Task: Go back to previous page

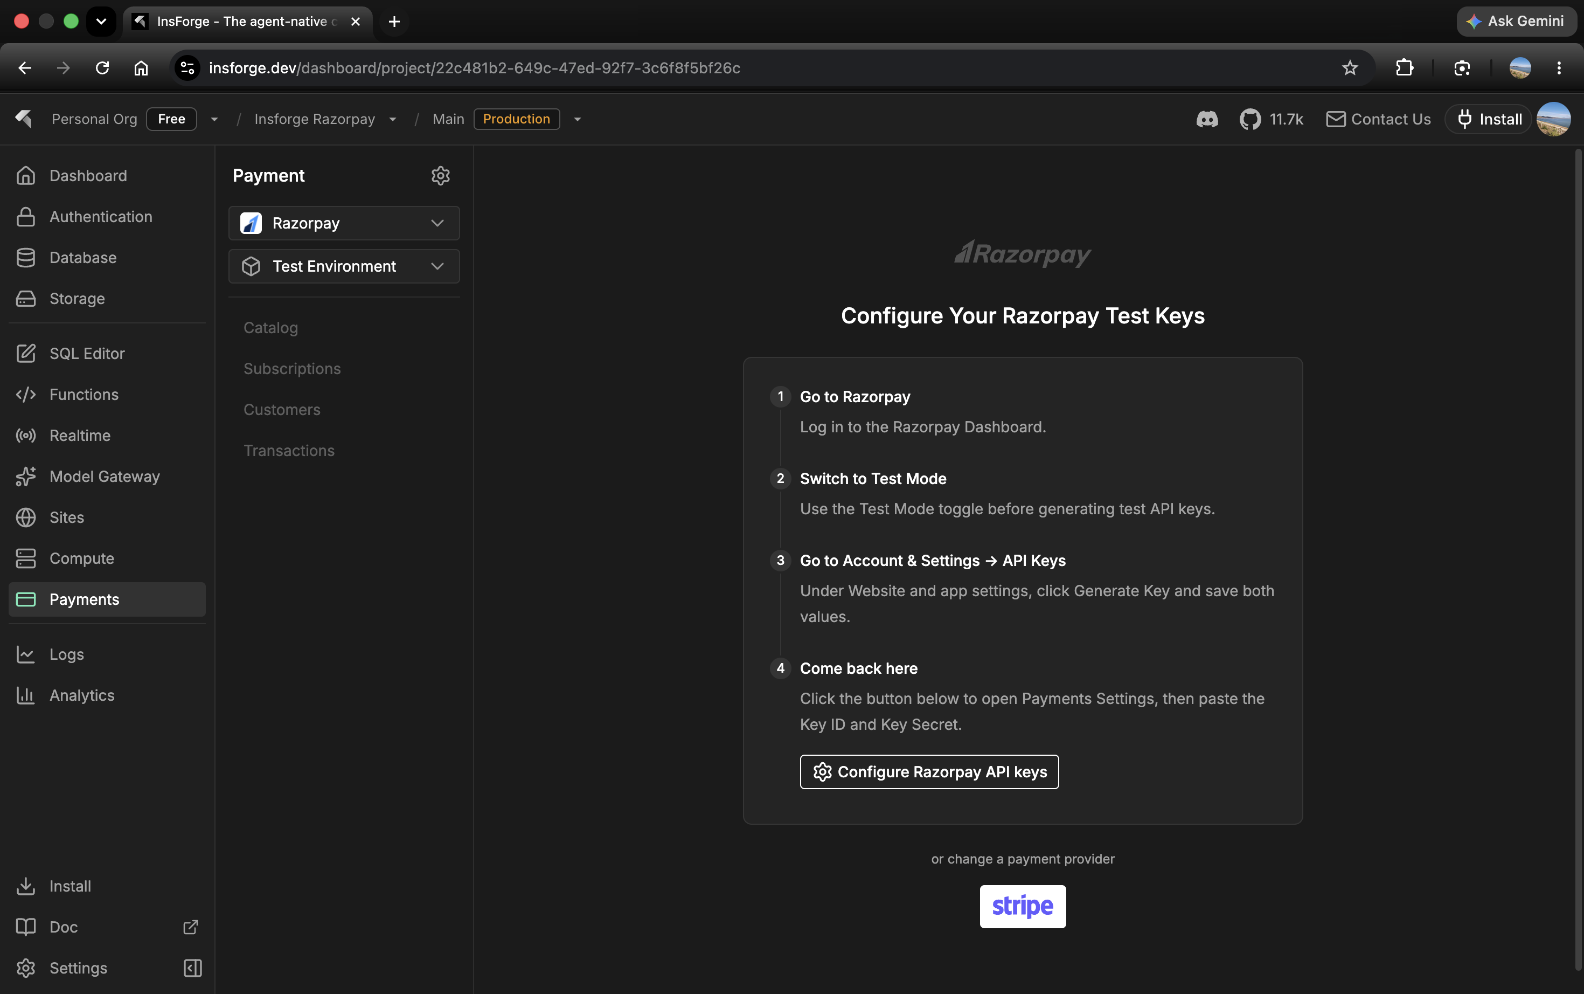Action: pyautogui.click(x=25, y=68)
